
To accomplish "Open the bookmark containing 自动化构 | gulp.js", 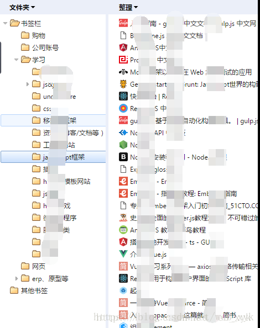I will point(188,121).
